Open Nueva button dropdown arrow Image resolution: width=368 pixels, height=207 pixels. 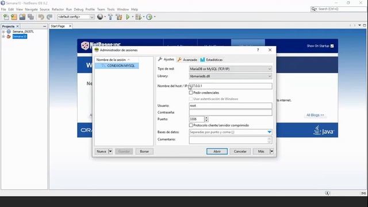(x=110, y=151)
